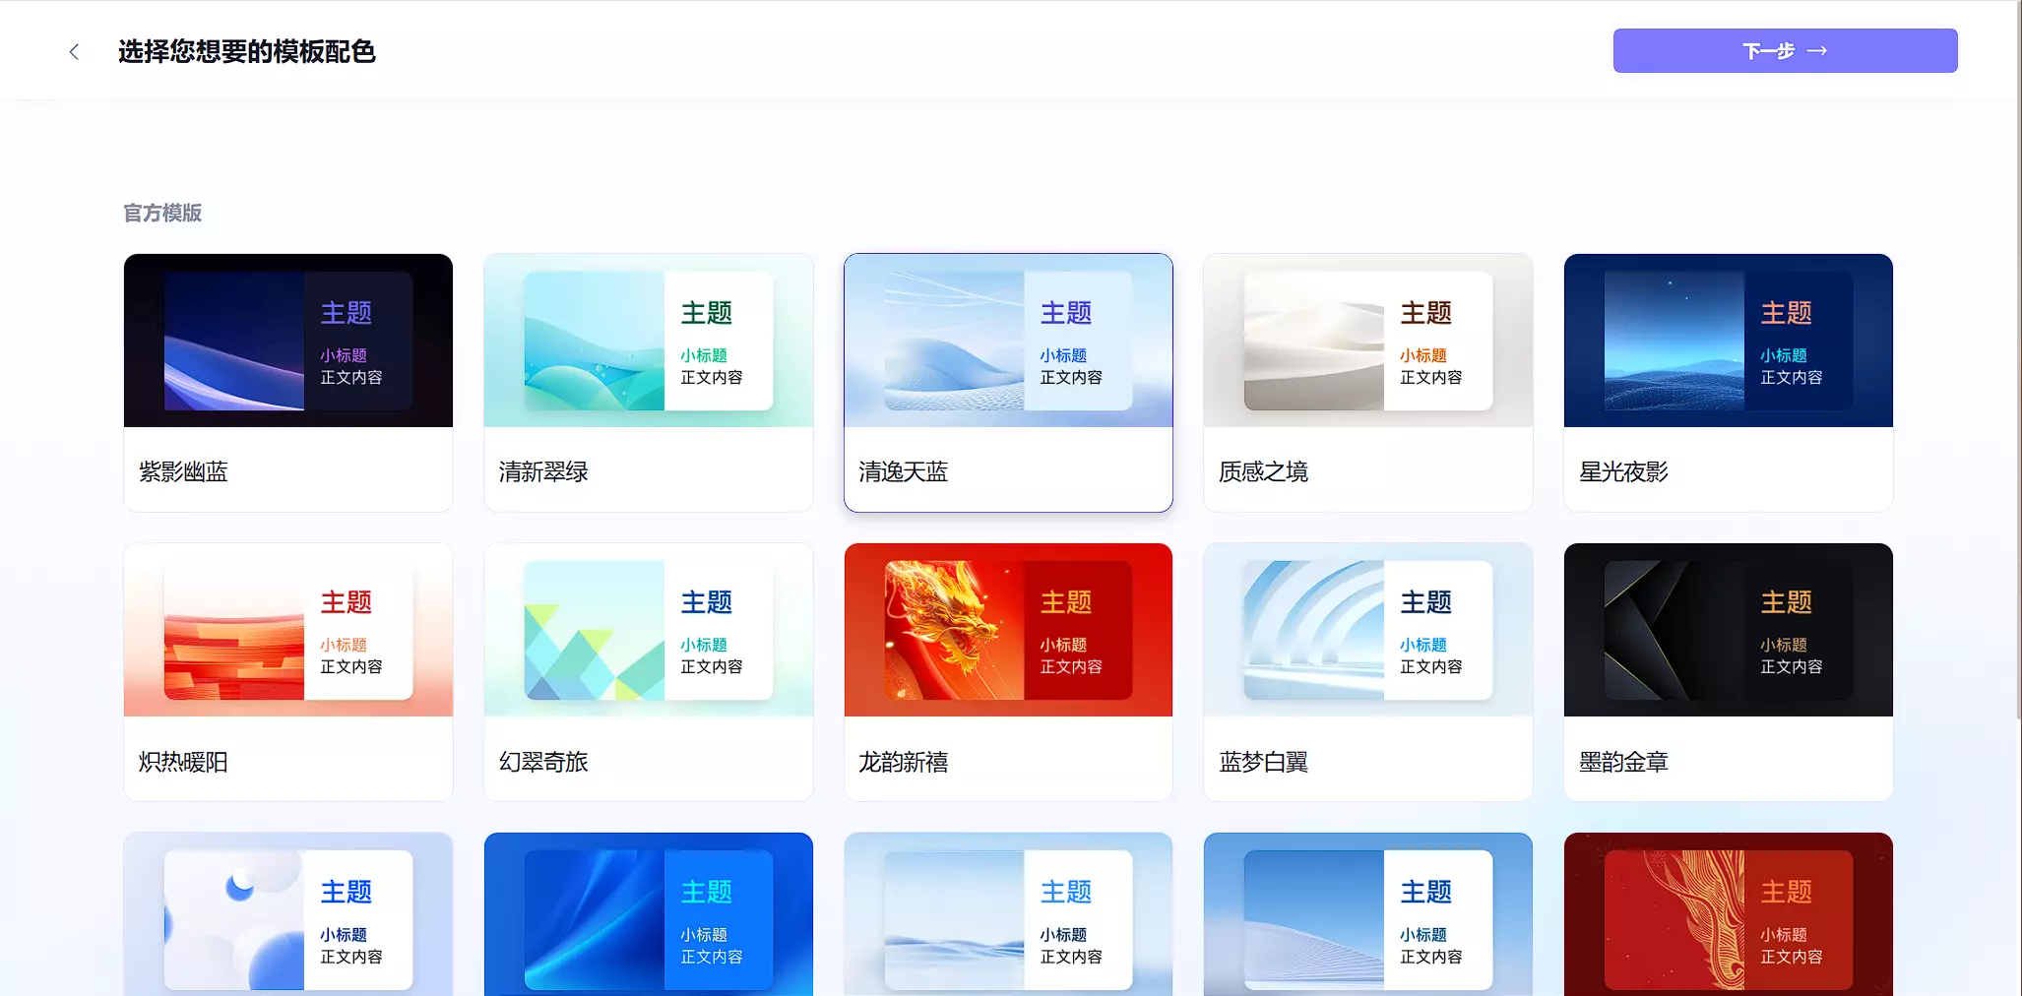Select the pale blue misty landscape template
This screenshot has height=996, width=2022.
[x=1007, y=917]
